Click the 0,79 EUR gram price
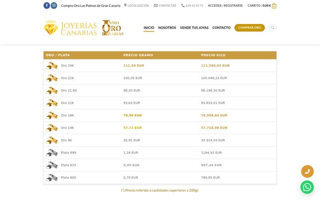320x200 pixels. tap(131, 177)
